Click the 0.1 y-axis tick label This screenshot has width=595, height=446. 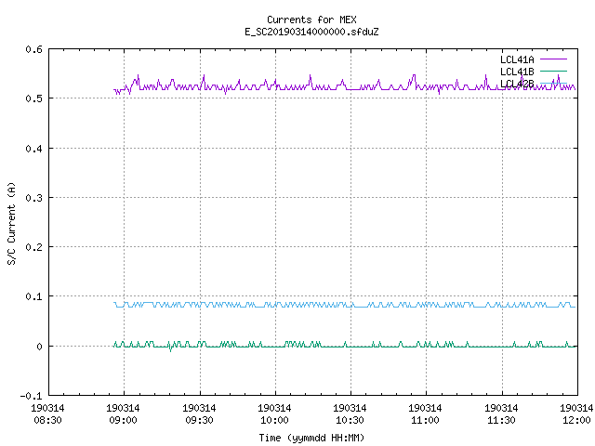coord(33,296)
